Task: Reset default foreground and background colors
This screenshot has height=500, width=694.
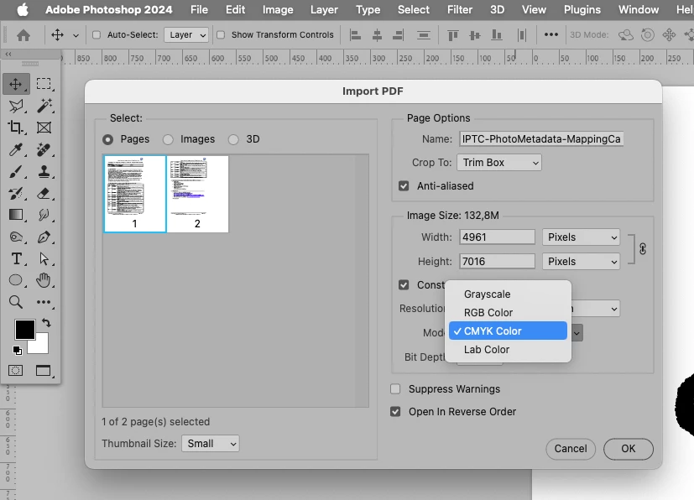Action: [18, 351]
